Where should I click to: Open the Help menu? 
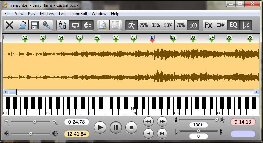point(115,14)
